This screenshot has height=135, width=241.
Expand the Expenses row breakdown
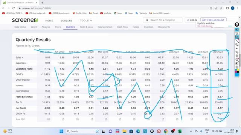click(21, 63)
